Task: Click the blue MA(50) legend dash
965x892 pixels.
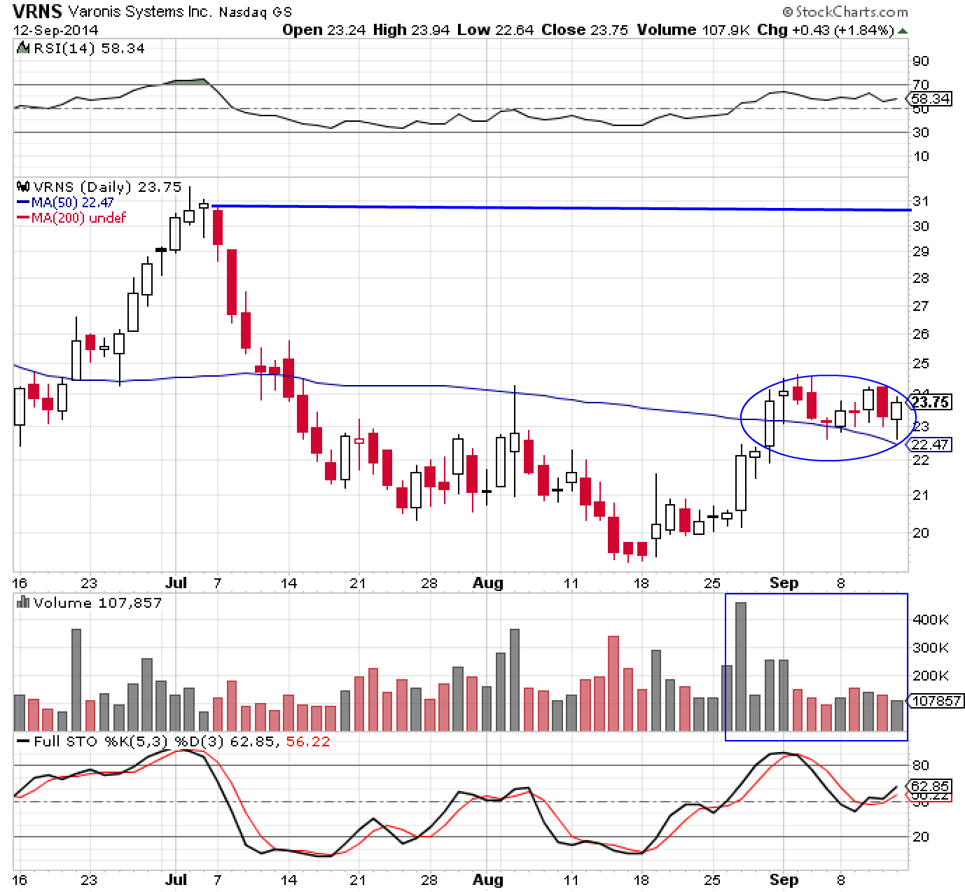Action: coord(22,202)
